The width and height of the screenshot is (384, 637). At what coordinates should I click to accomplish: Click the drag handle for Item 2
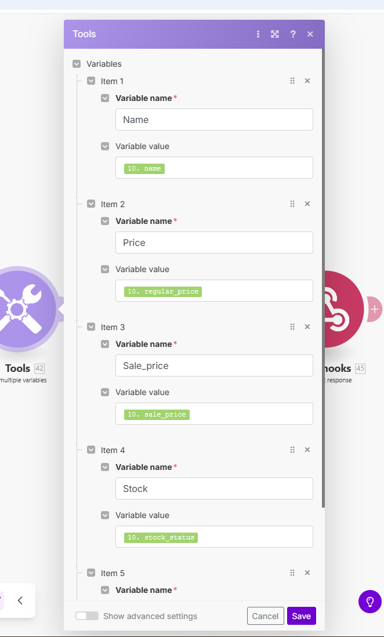point(292,204)
